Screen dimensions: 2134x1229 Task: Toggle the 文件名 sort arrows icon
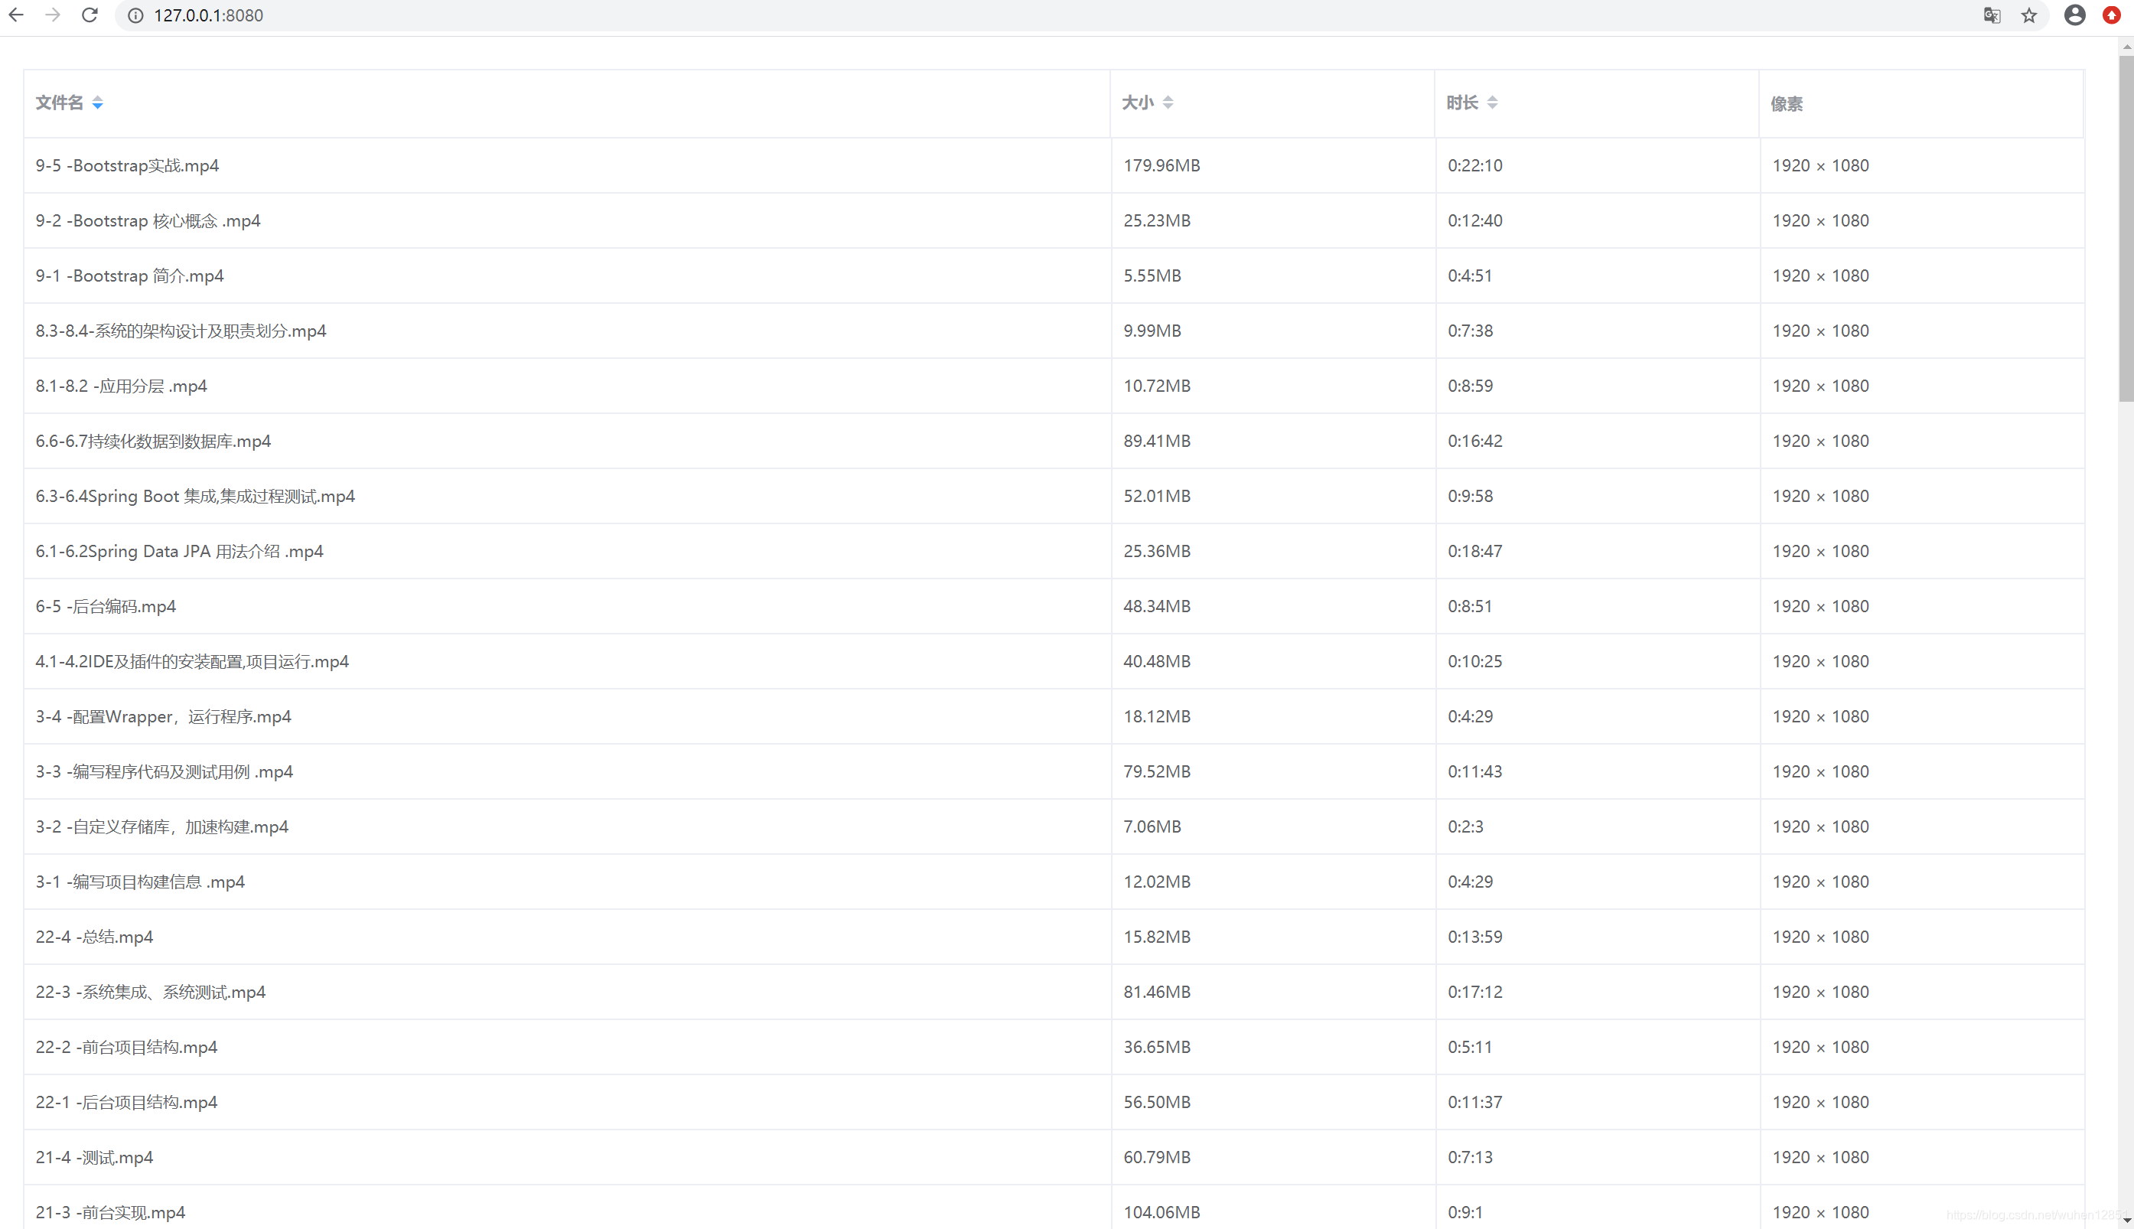point(98,103)
